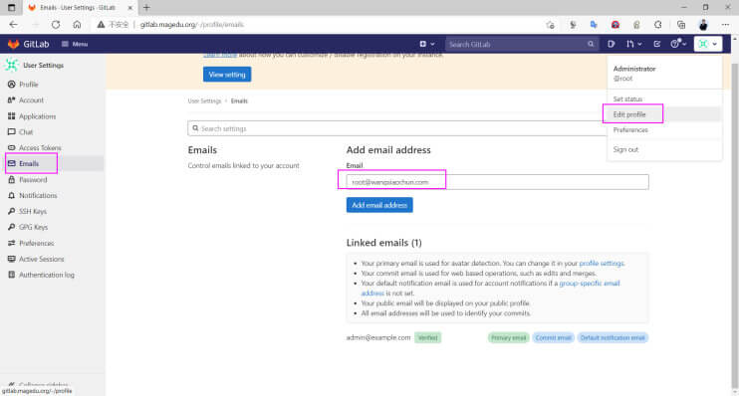This screenshot has width=739, height=396.
Task: Click the browser back arrow
Action: pos(13,25)
